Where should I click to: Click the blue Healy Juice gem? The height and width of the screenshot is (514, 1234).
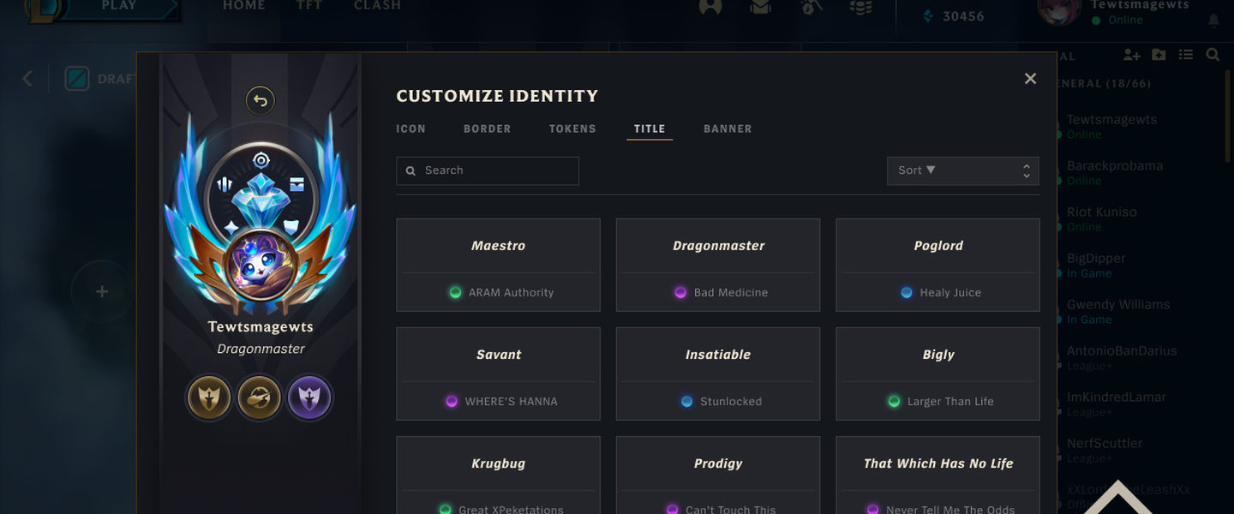[x=907, y=292]
